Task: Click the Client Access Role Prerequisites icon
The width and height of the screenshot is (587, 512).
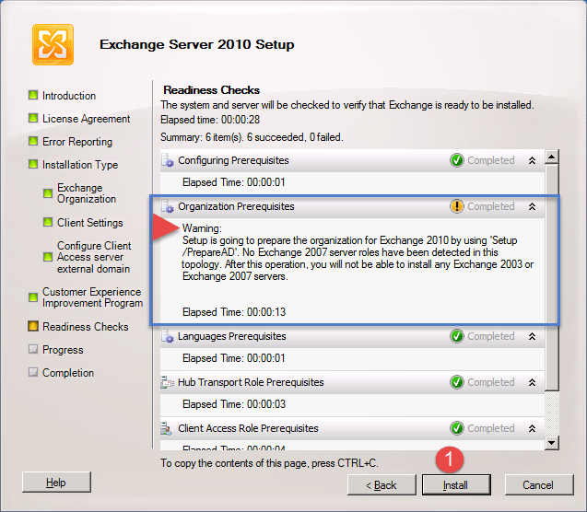Action: pyautogui.click(x=167, y=428)
